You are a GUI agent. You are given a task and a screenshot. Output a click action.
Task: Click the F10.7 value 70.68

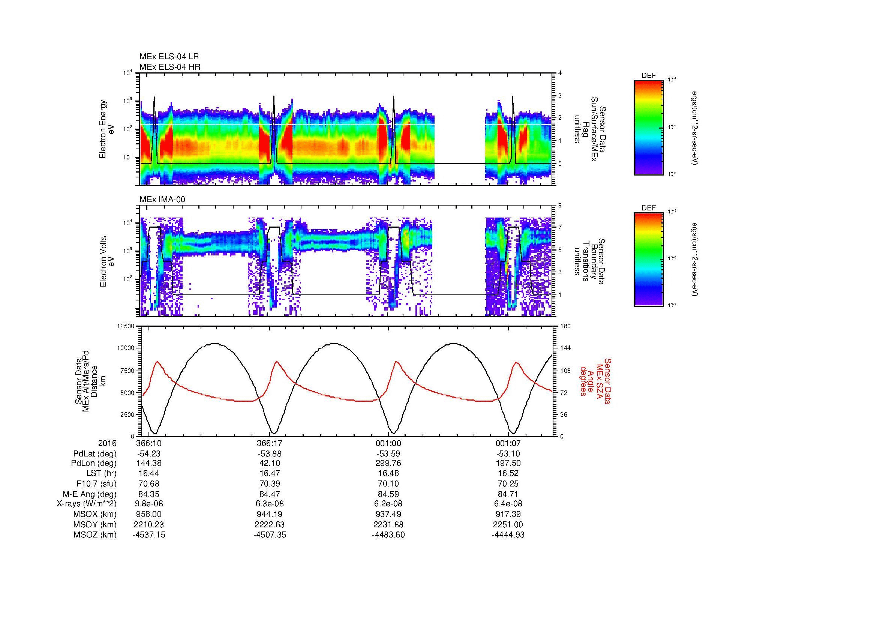coord(149,483)
